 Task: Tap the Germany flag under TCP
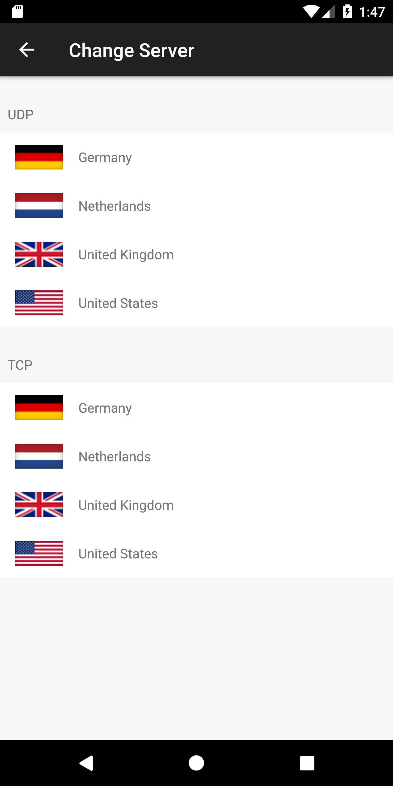(39, 408)
